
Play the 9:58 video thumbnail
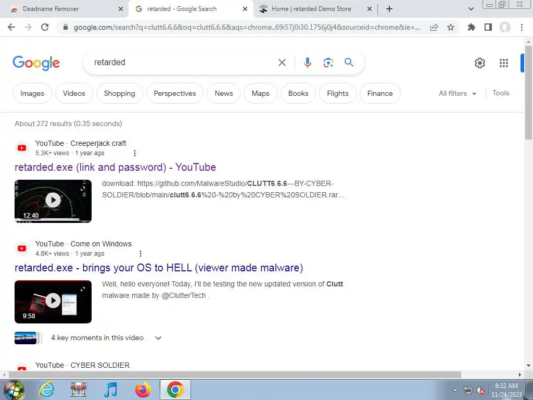[53, 302]
